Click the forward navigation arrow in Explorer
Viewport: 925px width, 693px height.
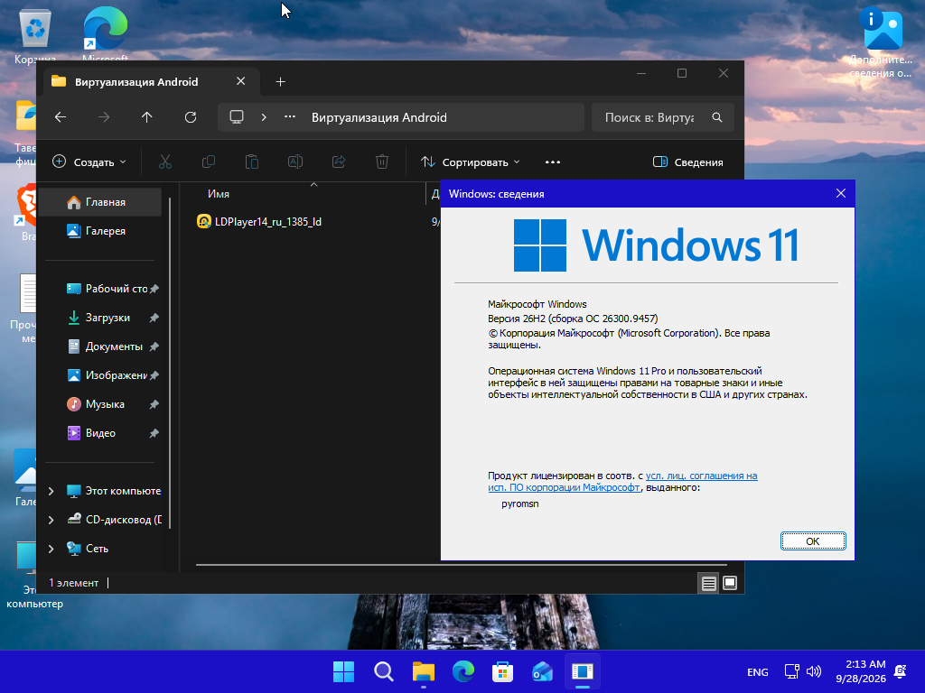click(x=104, y=117)
